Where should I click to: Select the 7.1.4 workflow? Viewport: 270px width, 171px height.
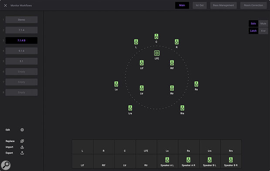pos(21,30)
